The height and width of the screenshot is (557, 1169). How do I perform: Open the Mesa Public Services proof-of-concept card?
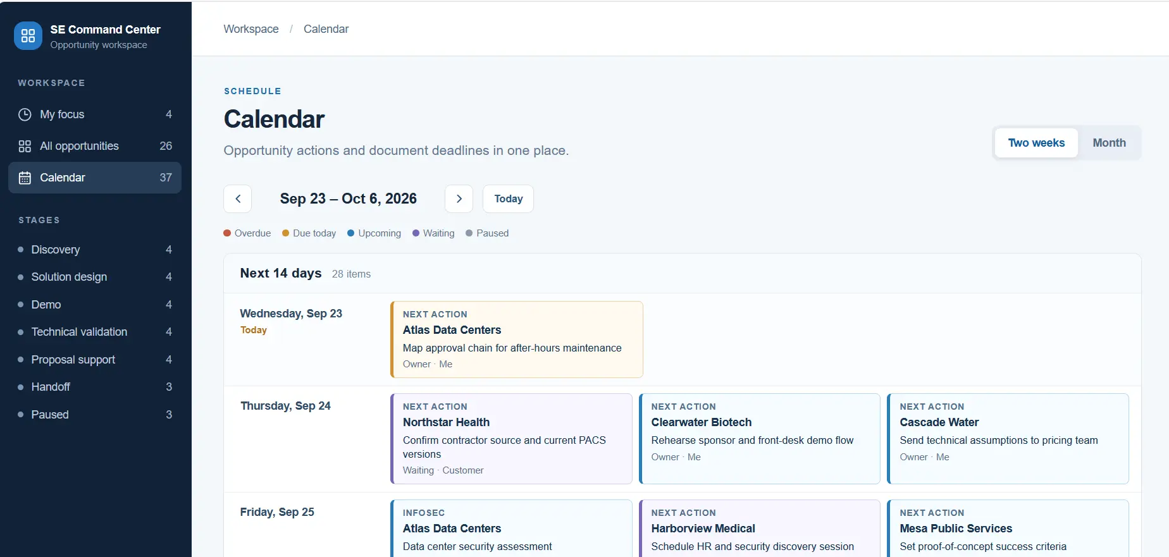click(1008, 529)
